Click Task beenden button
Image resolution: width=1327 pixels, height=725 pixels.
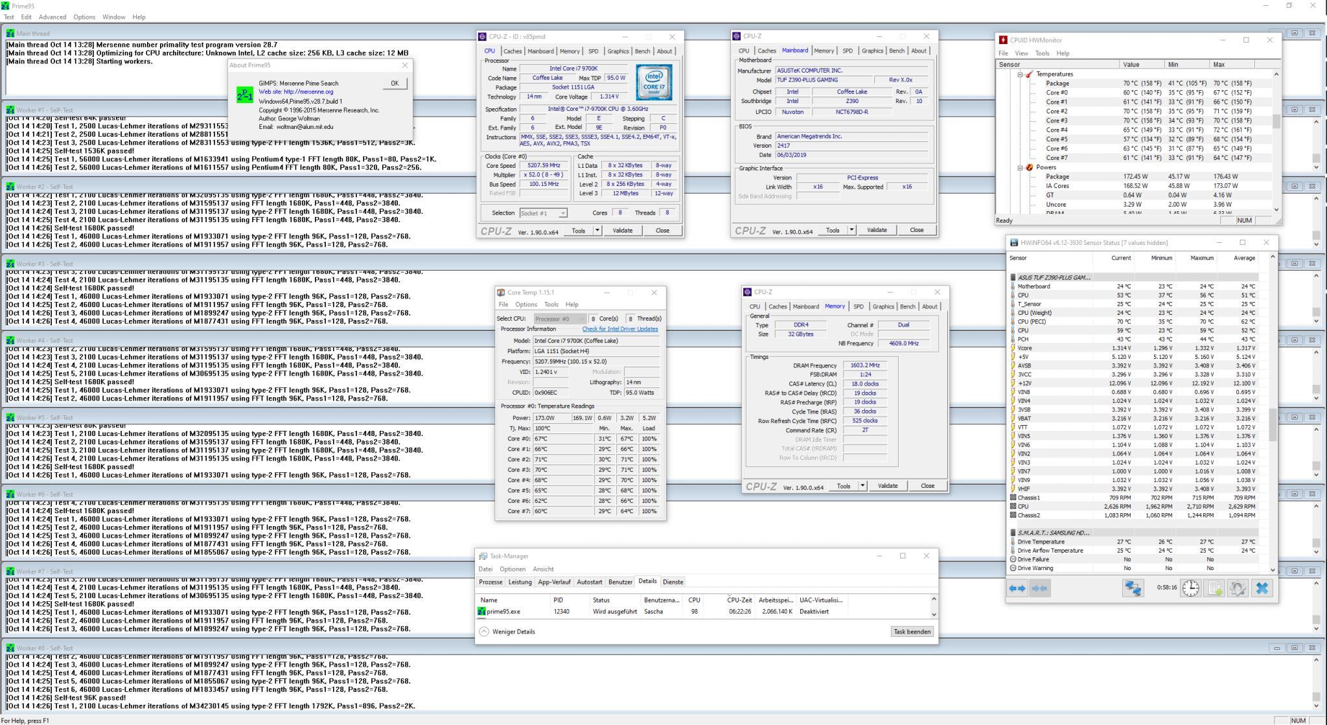912,632
